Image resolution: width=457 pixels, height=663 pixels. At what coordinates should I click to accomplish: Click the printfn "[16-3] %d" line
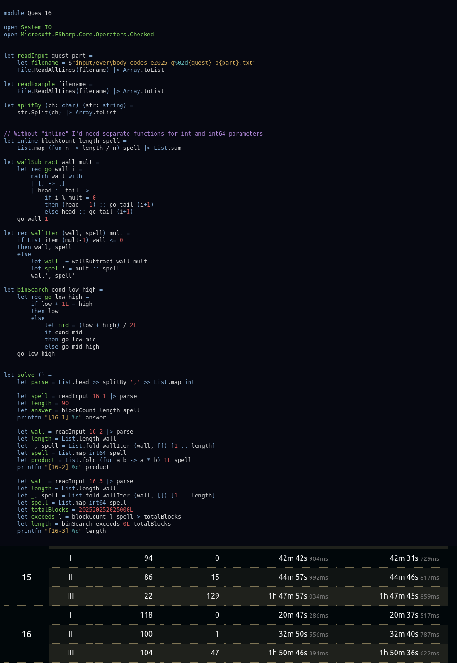pyautogui.click(x=61, y=531)
